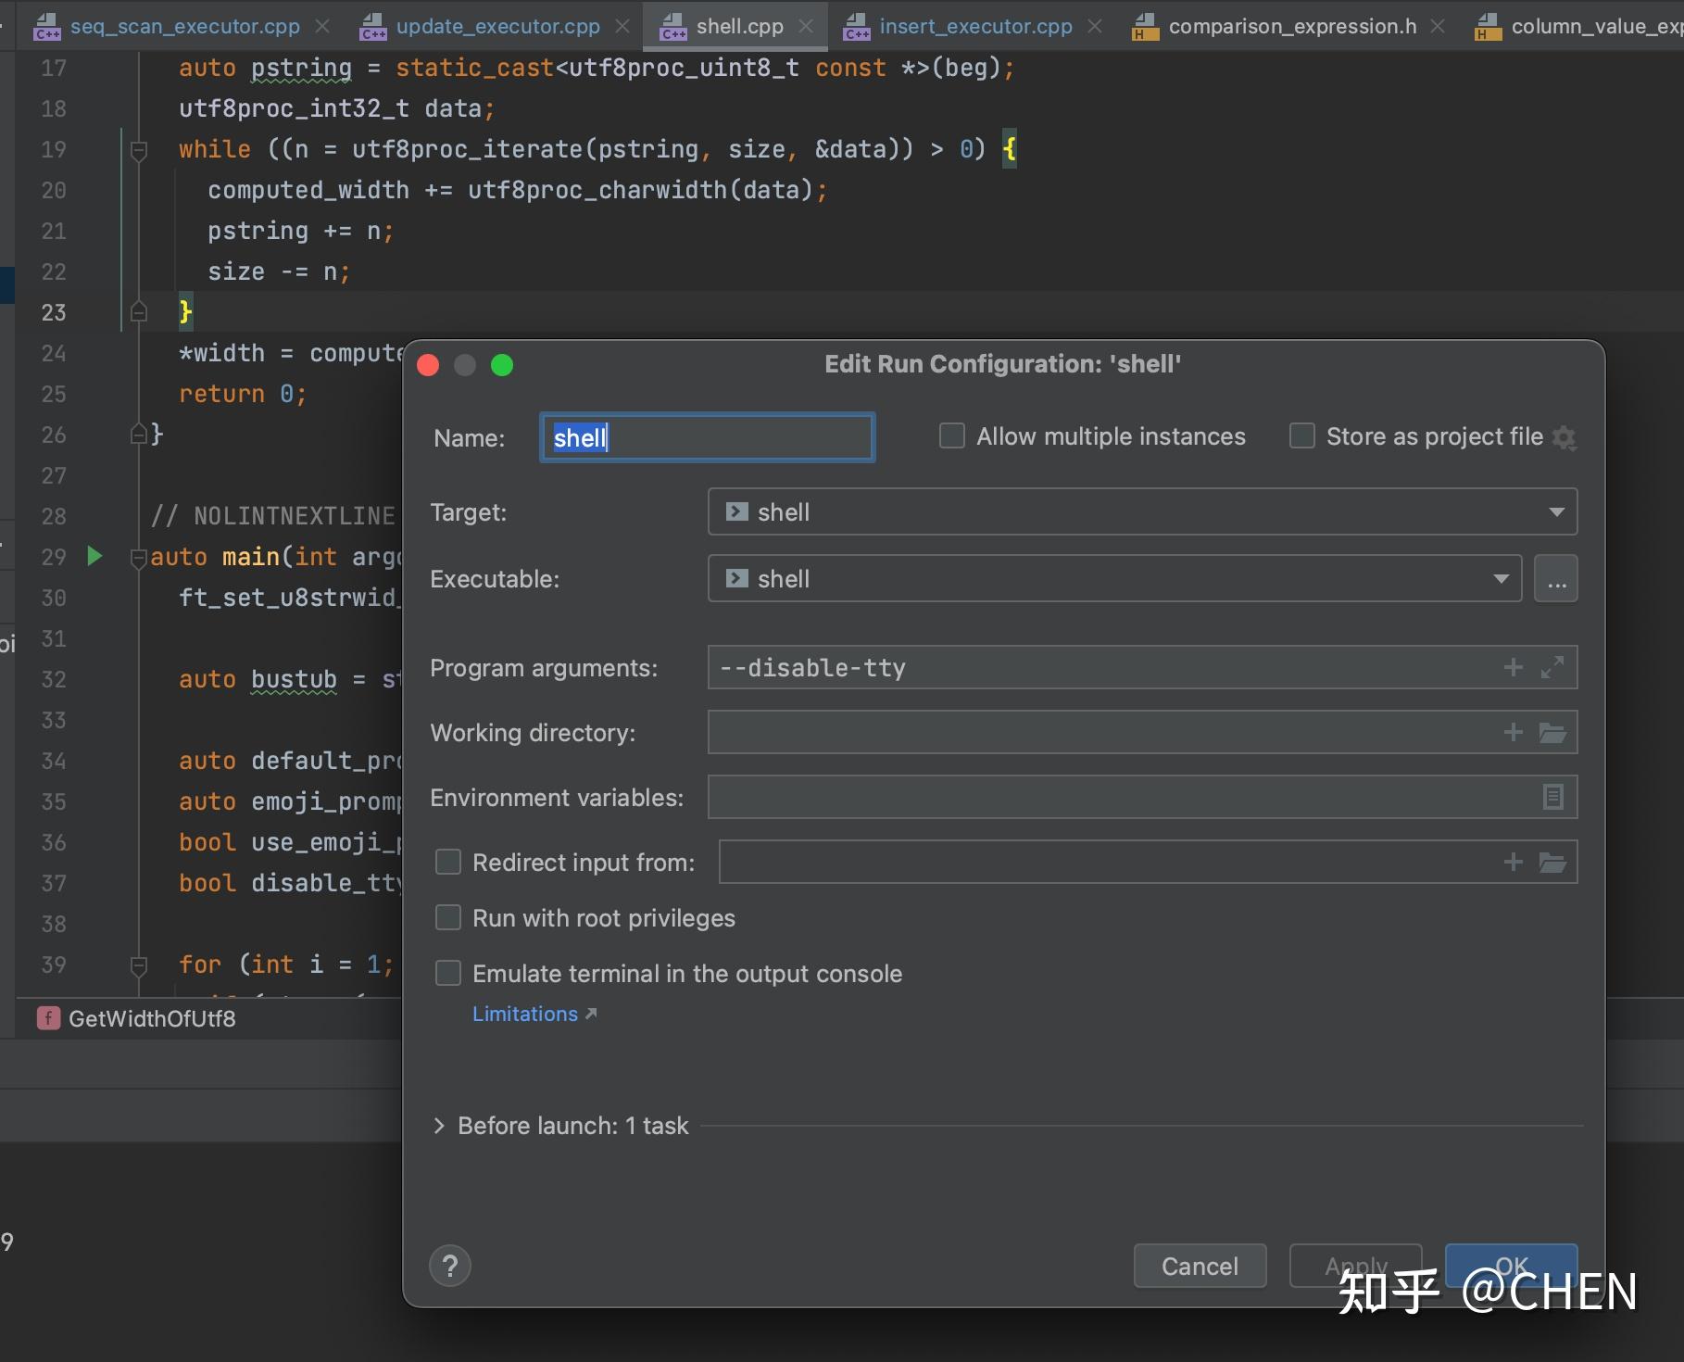Image resolution: width=1684 pixels, height=1362 pixels.
Task: Click the green run arrow in the gutter
Action: [93, 556]
